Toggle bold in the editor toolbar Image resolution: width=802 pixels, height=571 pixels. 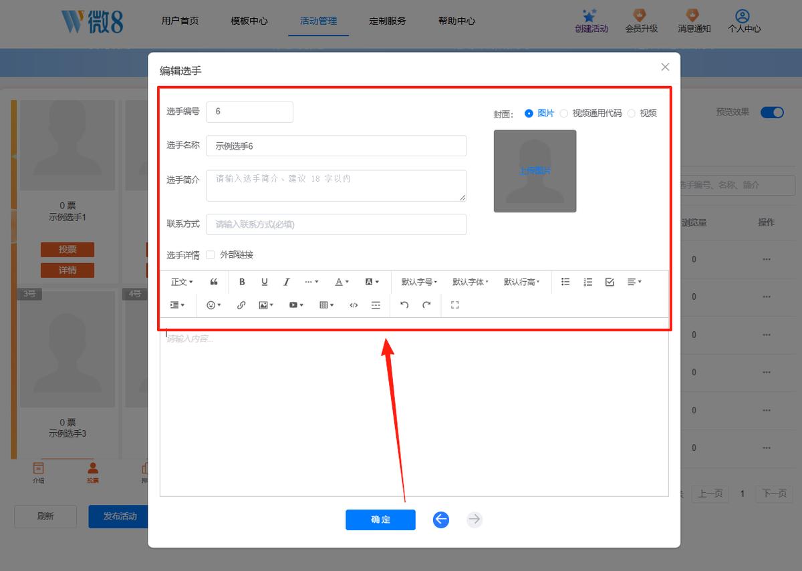[242, 282]
